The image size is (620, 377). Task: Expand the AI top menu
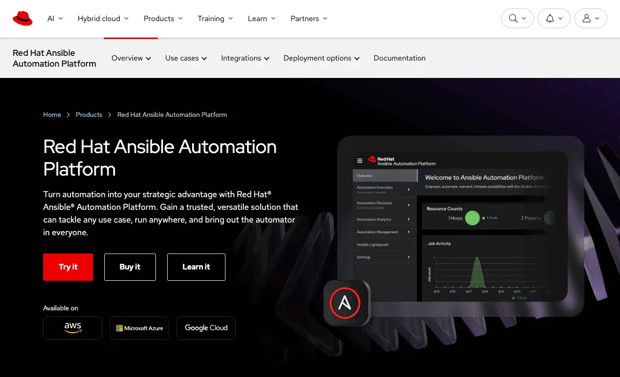point(55,18)
